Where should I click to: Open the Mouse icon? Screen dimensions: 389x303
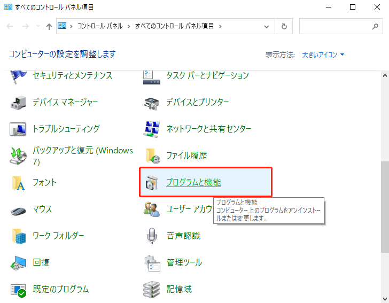18,211
